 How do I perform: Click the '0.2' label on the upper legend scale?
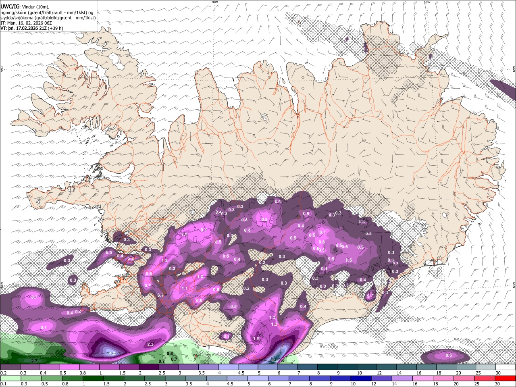click(3, 373)
